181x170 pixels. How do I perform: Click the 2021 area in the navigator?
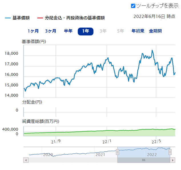pos(100,154)
